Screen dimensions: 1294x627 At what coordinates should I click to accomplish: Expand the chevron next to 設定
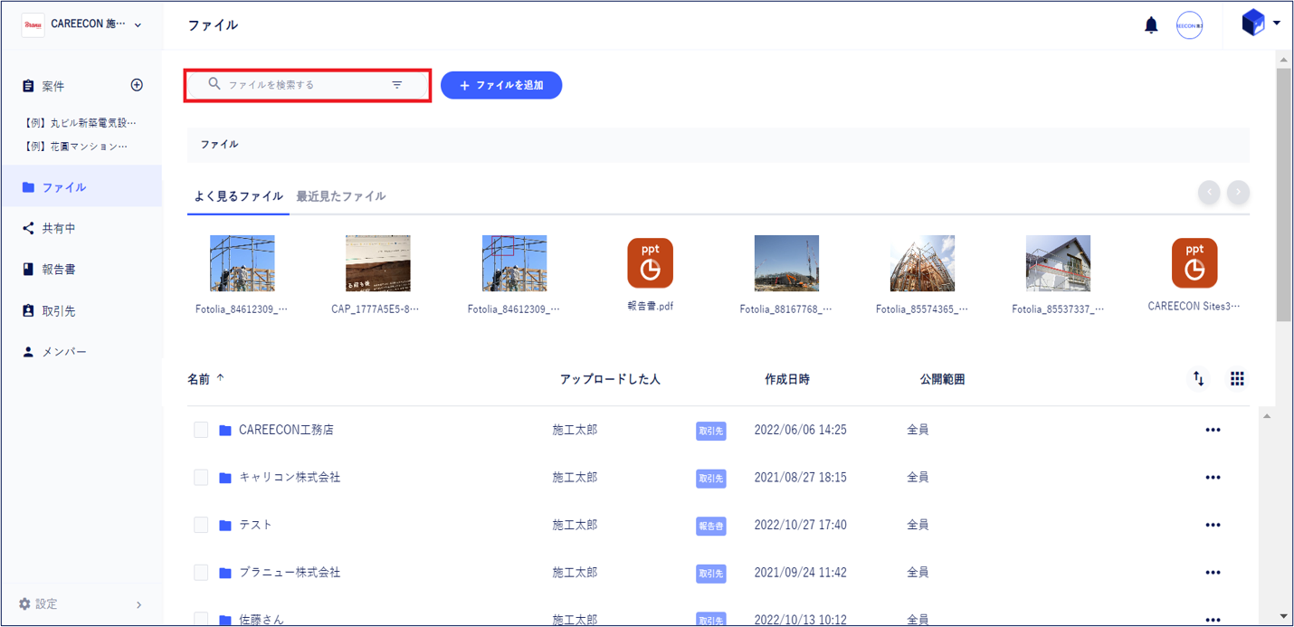tap(138, 604)
